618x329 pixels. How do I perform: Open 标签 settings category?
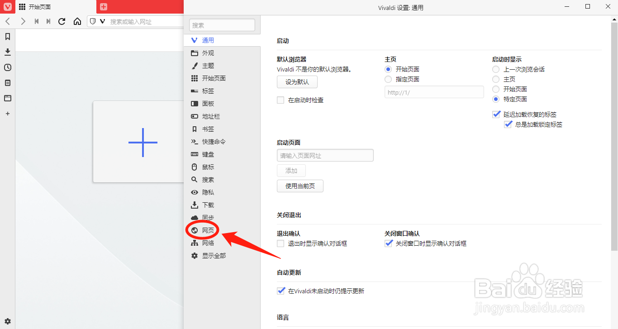(222, 91)
